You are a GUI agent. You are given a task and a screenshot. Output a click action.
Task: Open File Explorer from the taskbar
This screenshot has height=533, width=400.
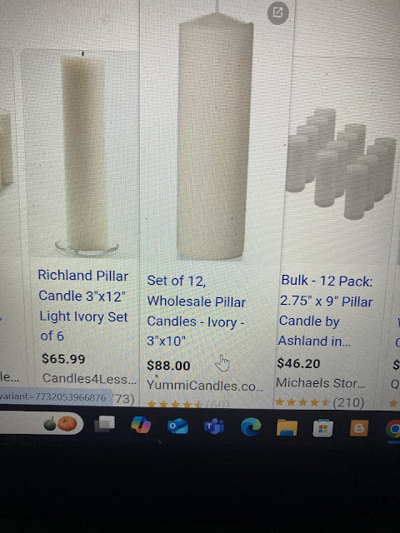point(287,427)
